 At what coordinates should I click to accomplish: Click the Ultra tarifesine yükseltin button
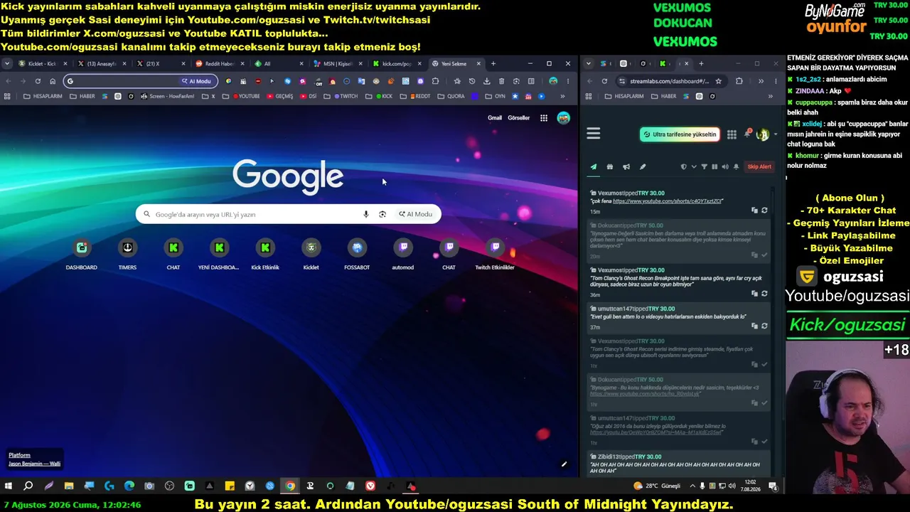(x=680, y=134)
